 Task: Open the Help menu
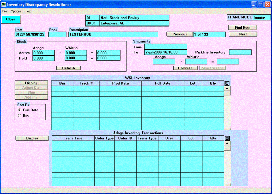coord(28,11)
